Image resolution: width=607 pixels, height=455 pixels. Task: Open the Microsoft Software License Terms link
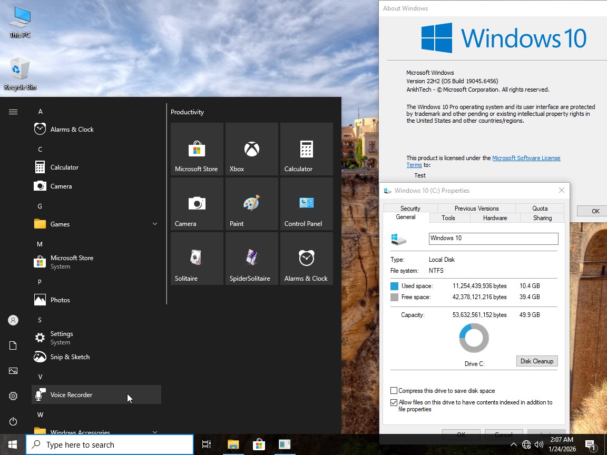click(526, 157)
